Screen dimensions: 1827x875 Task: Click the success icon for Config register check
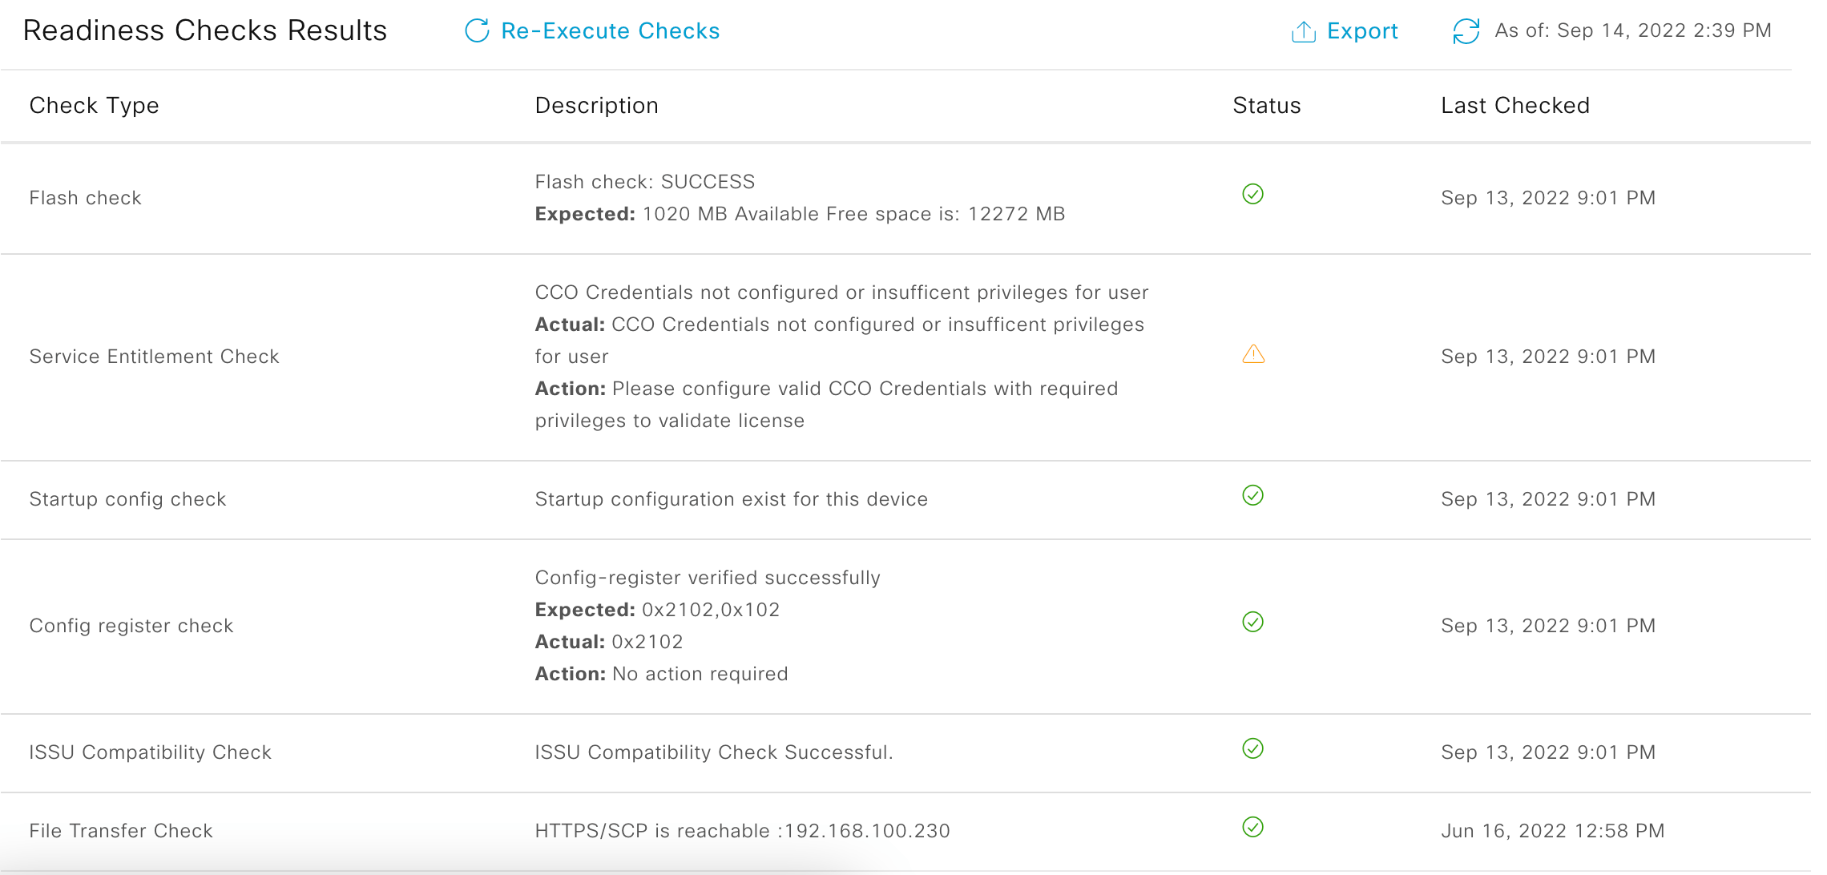[1252, 622]
